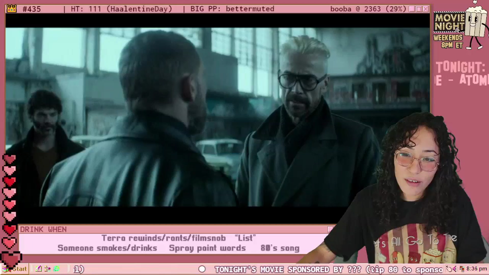The height and width of the screenshot is (275, 489).
Task: Click "HT: 111 (HaalentineDay)" in title bar
Action: point(121,9)
